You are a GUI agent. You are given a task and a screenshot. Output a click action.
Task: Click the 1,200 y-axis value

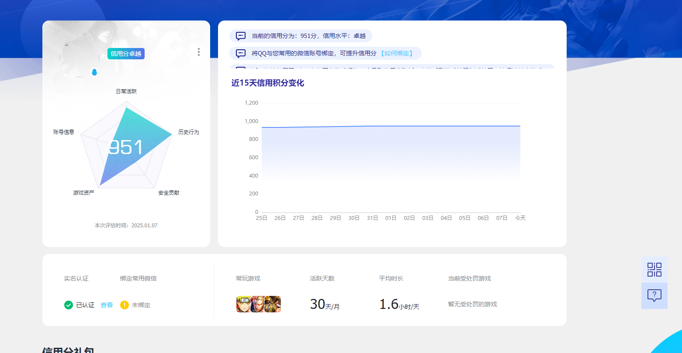(x=251, y=103)
